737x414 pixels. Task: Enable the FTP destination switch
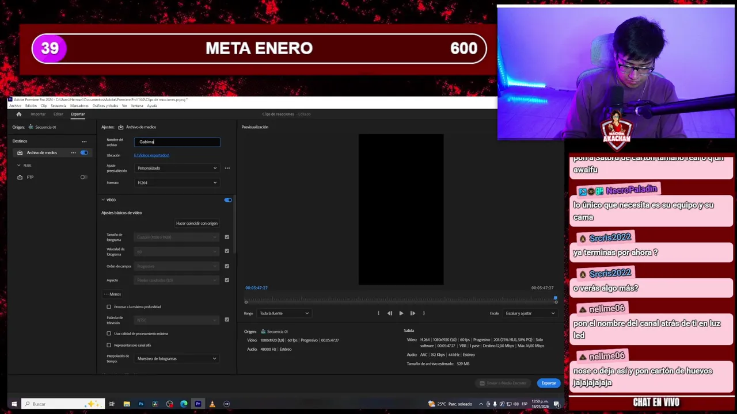pyautogui.click(x=84, y=177)
